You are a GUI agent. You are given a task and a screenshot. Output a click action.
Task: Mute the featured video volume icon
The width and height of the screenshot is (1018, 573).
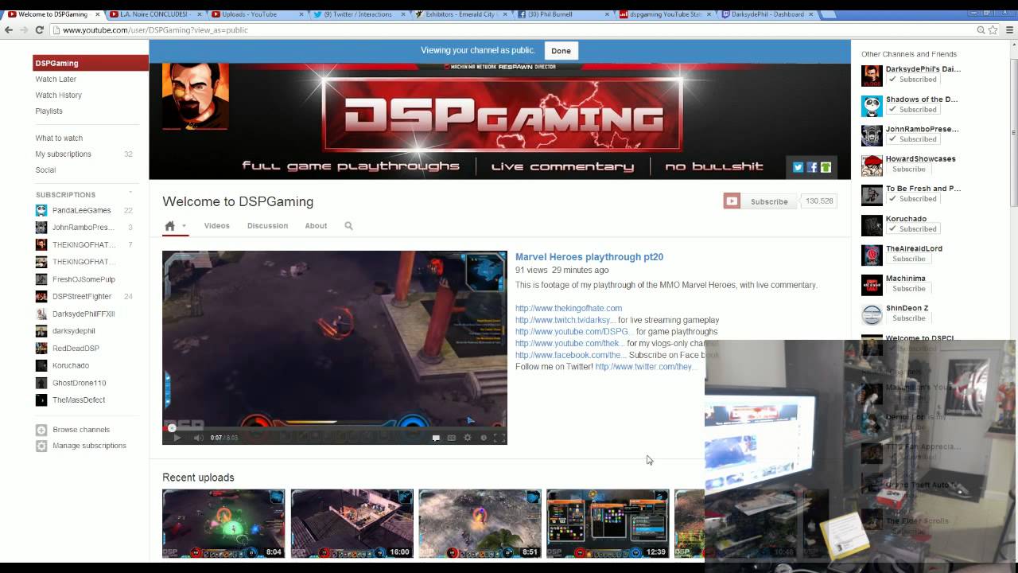click(198, 438)
